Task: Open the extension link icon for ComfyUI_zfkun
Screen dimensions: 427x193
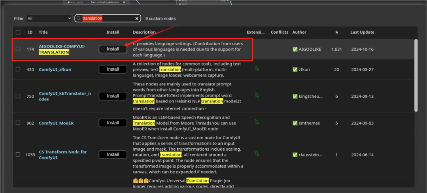Action: point(256,68)
